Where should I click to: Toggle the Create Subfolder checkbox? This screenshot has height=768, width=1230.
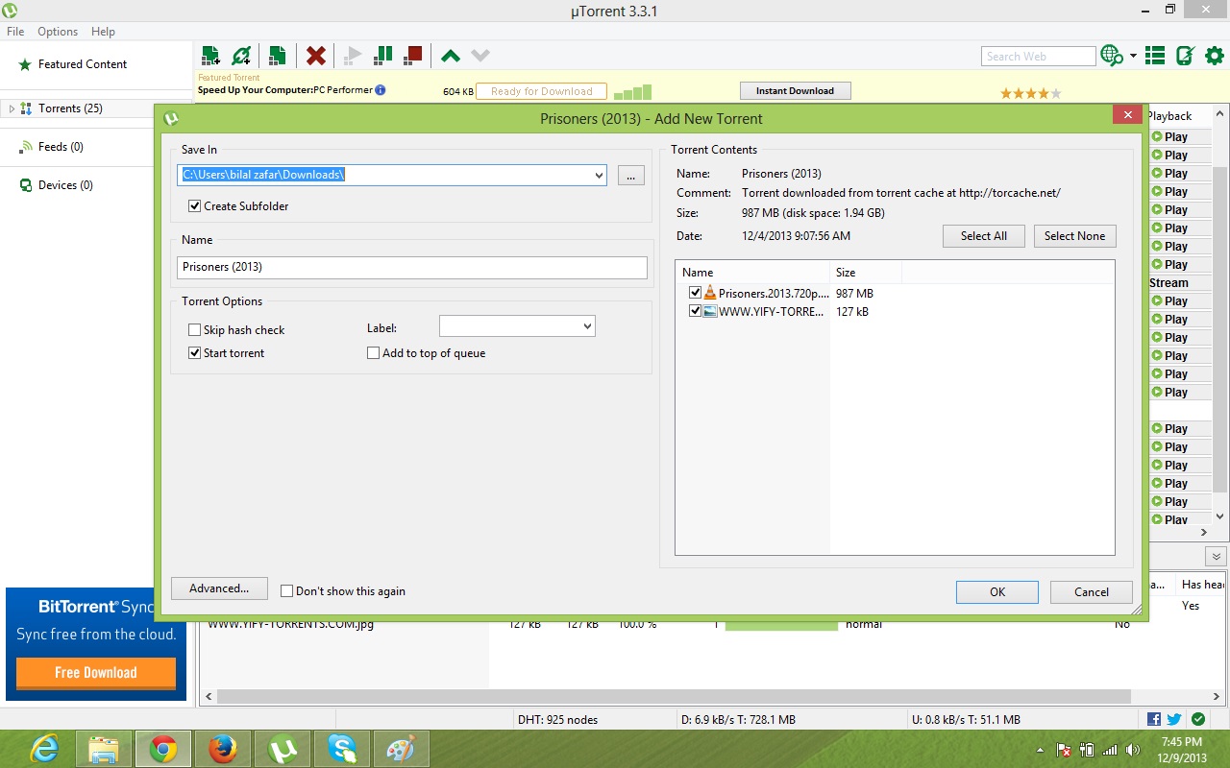click(x=195, y=206)
